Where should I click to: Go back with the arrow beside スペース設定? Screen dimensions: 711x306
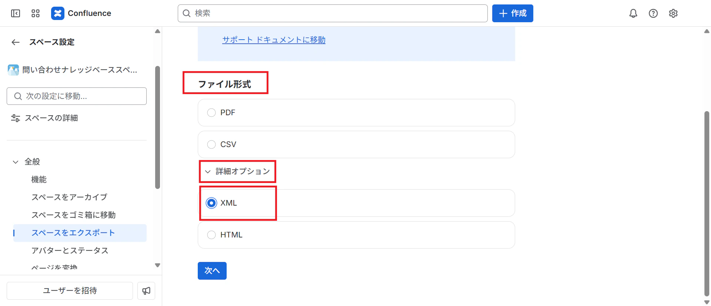tap(16, 42)
